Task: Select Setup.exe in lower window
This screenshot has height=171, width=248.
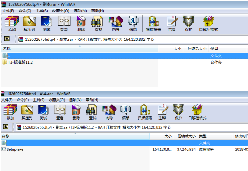Action: (x=12, y=149)
